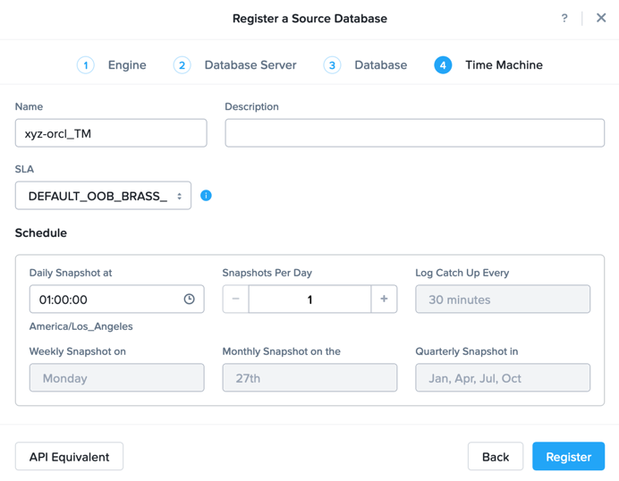Select step 4 Time Machine

488,65
